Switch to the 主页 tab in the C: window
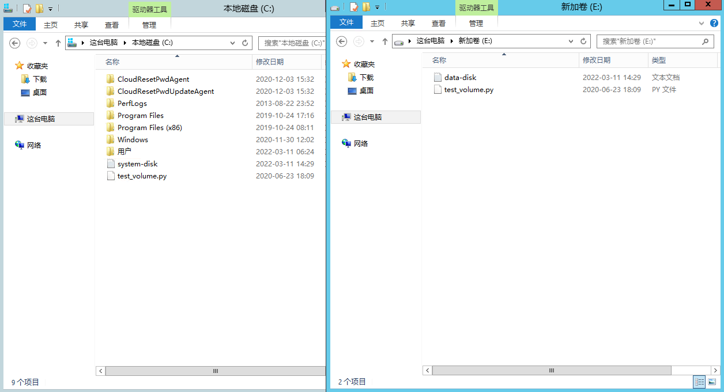 click(x=51, y=25)
